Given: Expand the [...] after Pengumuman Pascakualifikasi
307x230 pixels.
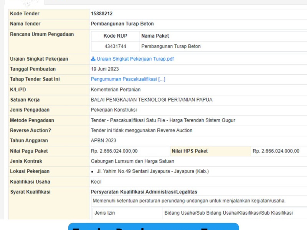Looking at the screenshot, I should click(162, 79).
